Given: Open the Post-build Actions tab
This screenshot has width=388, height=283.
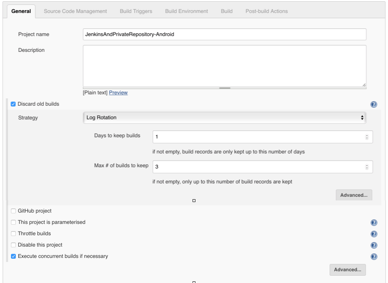Looking at the screenshot, I should (x=266, y=11).
